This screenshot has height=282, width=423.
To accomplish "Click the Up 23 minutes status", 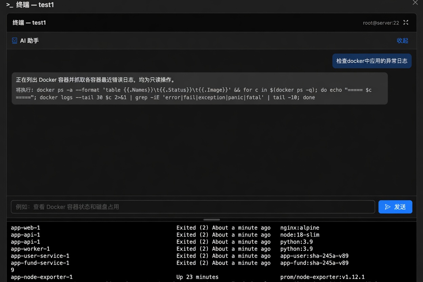I will pyautogui.click(x=197, y=277).
